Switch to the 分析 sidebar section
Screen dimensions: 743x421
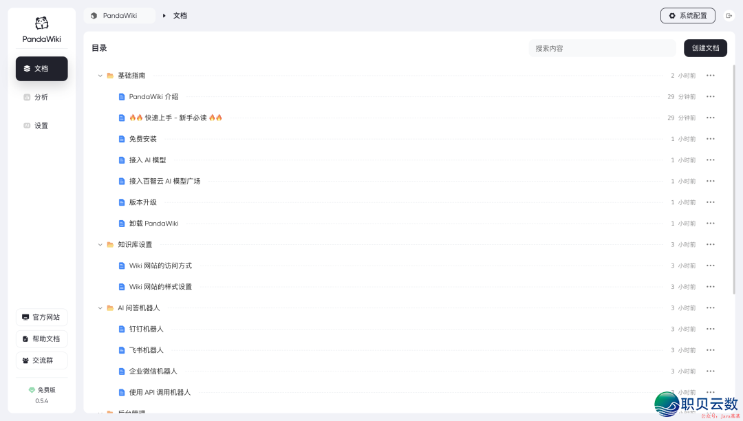coord(42,97)
